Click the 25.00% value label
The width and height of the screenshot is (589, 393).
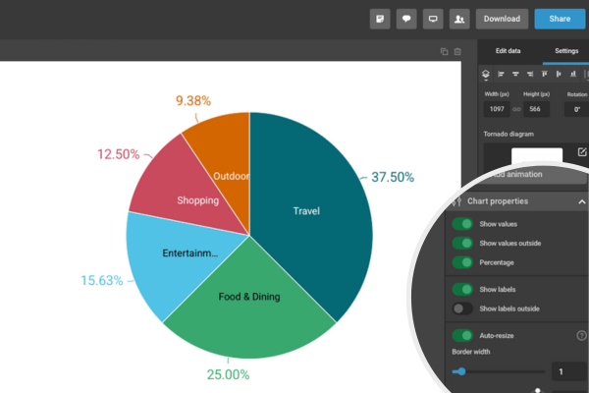point(228,374)
